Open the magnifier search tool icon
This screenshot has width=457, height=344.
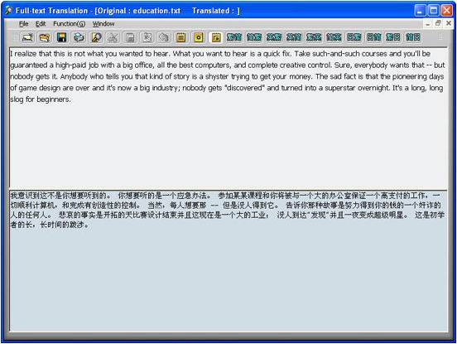click(96, 37)
